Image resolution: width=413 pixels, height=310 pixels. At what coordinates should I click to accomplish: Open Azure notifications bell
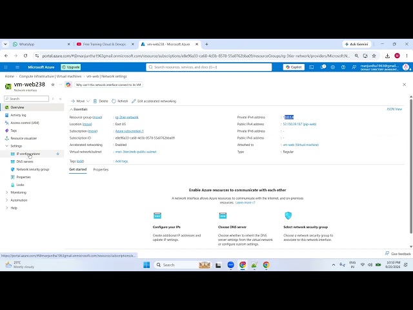pos(323,67)
